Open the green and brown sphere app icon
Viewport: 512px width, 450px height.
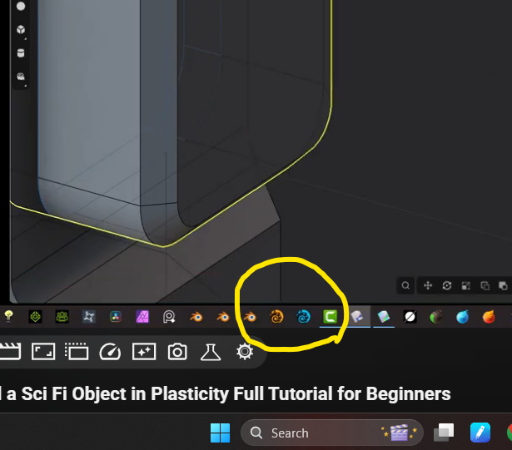pos(436,317)
